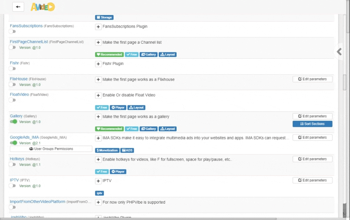Screen dimensions: 350x220
Task: Click ADS tag under GoogleAds_IMA
Action: [x=127, y=150]
